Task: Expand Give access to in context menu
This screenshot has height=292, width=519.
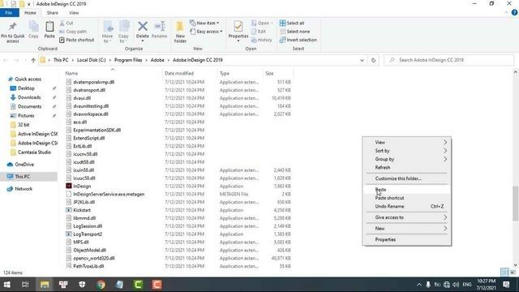Action: (x=407, y=217)
